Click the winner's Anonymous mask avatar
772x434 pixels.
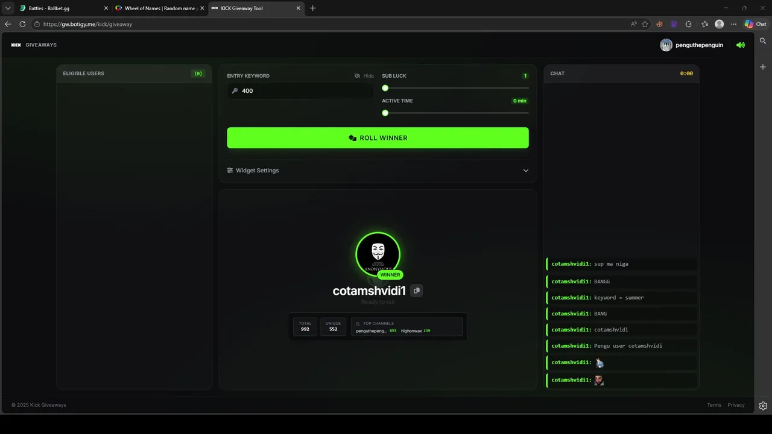point(378,254)
